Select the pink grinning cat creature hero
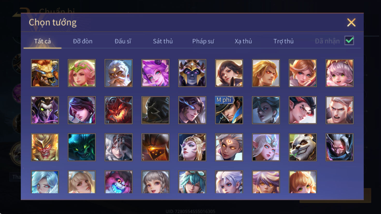This screenshot has height=214, width=381. click(118, 182)
